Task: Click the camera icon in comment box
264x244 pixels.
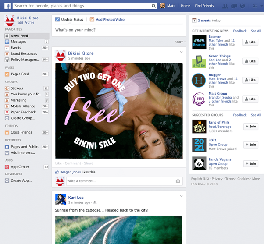Action: 178,181
